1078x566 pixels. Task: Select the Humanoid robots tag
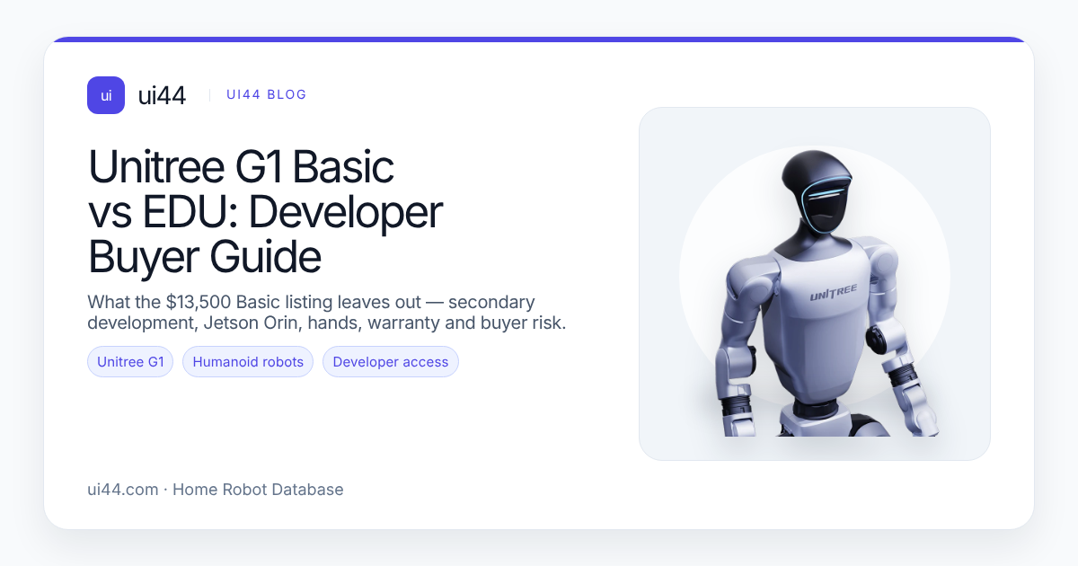tap(248, 362)
